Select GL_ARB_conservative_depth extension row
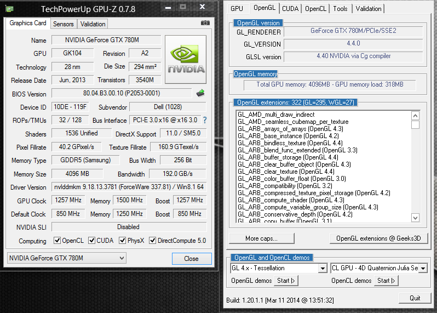The image size is (437, 313). (x=295, y=214)
